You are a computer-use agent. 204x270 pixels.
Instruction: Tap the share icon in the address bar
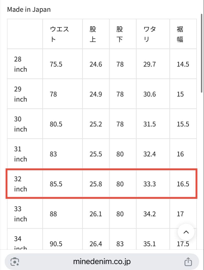tap(188, 261)
